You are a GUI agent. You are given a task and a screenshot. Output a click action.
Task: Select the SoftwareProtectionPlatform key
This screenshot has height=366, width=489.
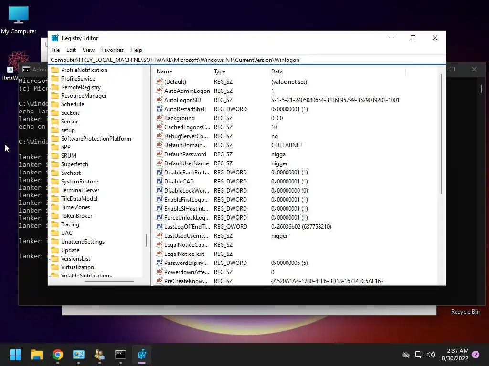pos(96,139)
